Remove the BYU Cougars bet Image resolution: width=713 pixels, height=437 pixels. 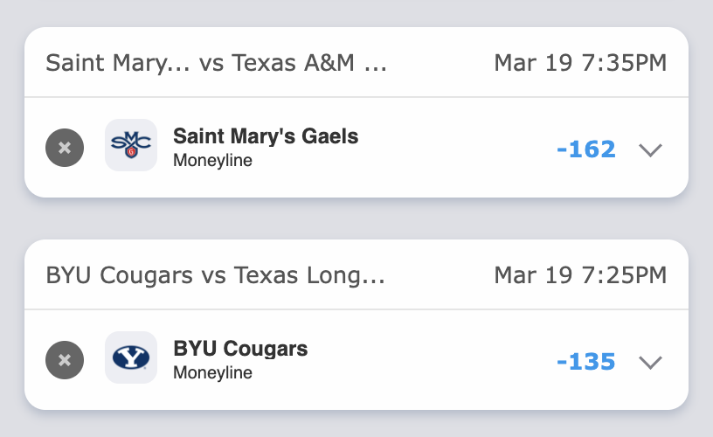tap(65, 359)
